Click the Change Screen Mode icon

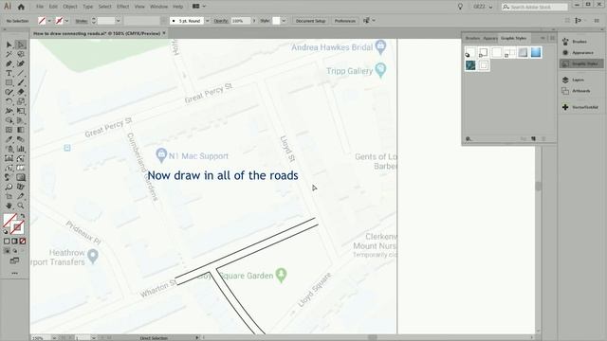click(x=15, y=261)
